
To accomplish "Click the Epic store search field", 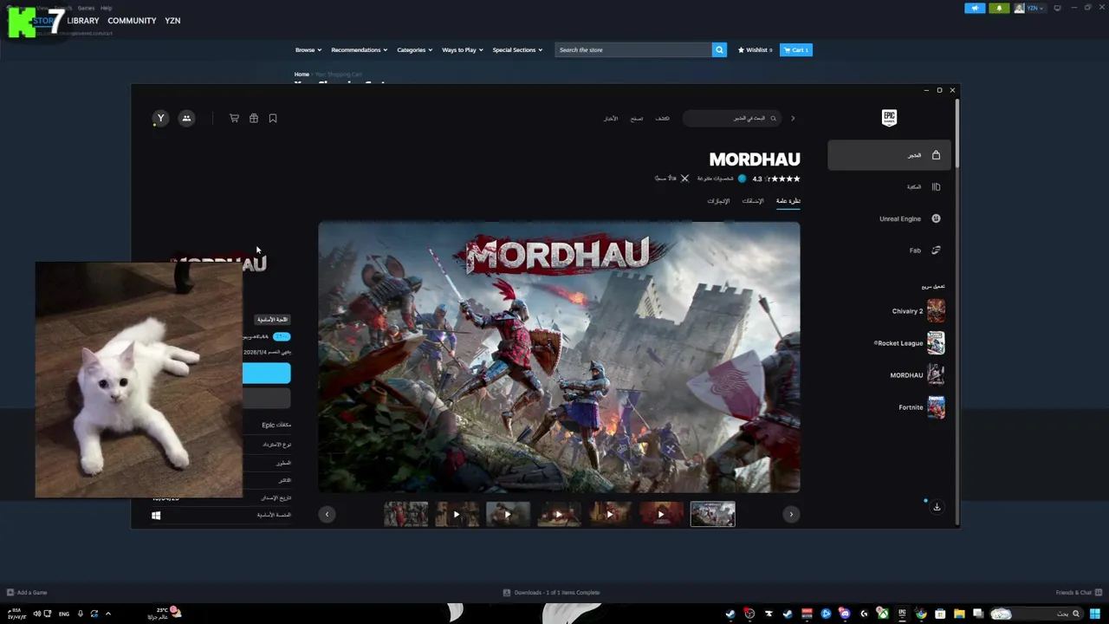I will point(732,118).
